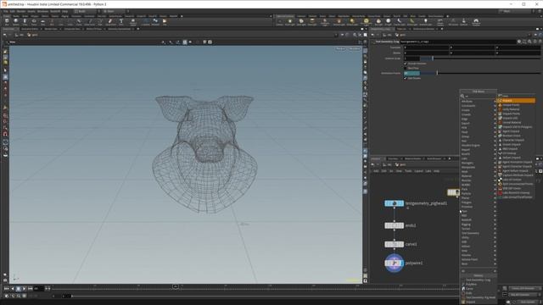543x305 pixels.
Task: Open the Rigging shelf tab
Action: pos(65,16)
